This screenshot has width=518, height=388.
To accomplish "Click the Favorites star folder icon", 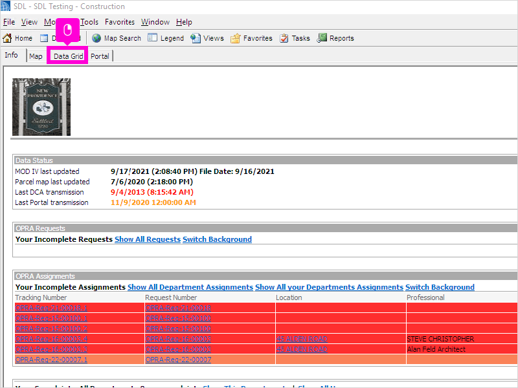I will (x=235, y=38).
